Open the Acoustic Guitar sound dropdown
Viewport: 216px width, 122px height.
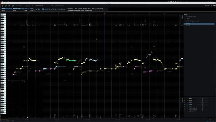[x=18, y=8]
